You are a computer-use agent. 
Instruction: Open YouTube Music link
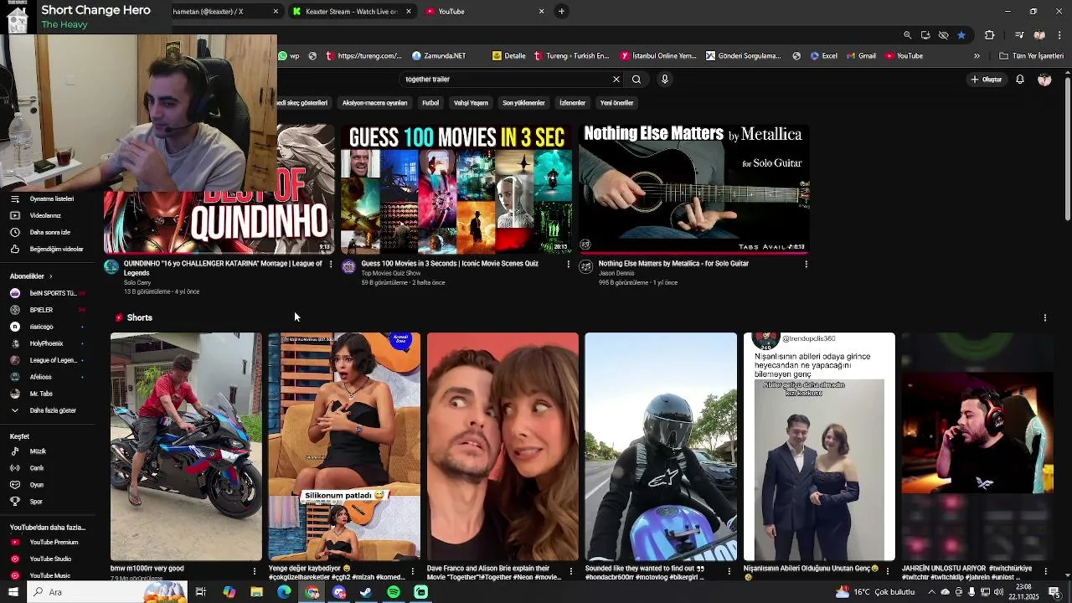click(x=46, y=575)
